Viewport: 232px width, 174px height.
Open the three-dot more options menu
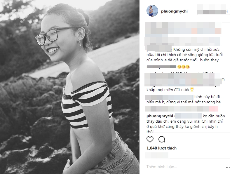tap(228, 167)
